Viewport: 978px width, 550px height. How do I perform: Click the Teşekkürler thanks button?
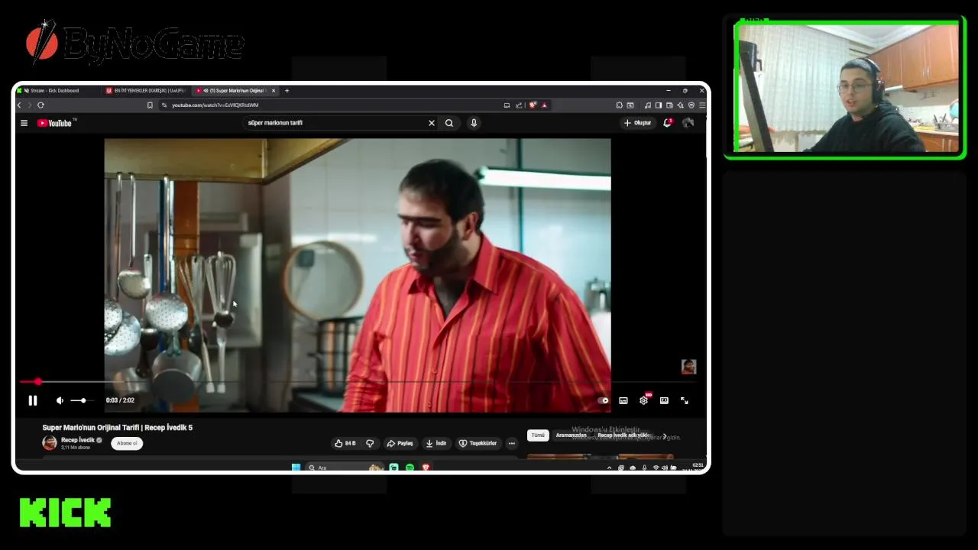click(x=478, y=443)
